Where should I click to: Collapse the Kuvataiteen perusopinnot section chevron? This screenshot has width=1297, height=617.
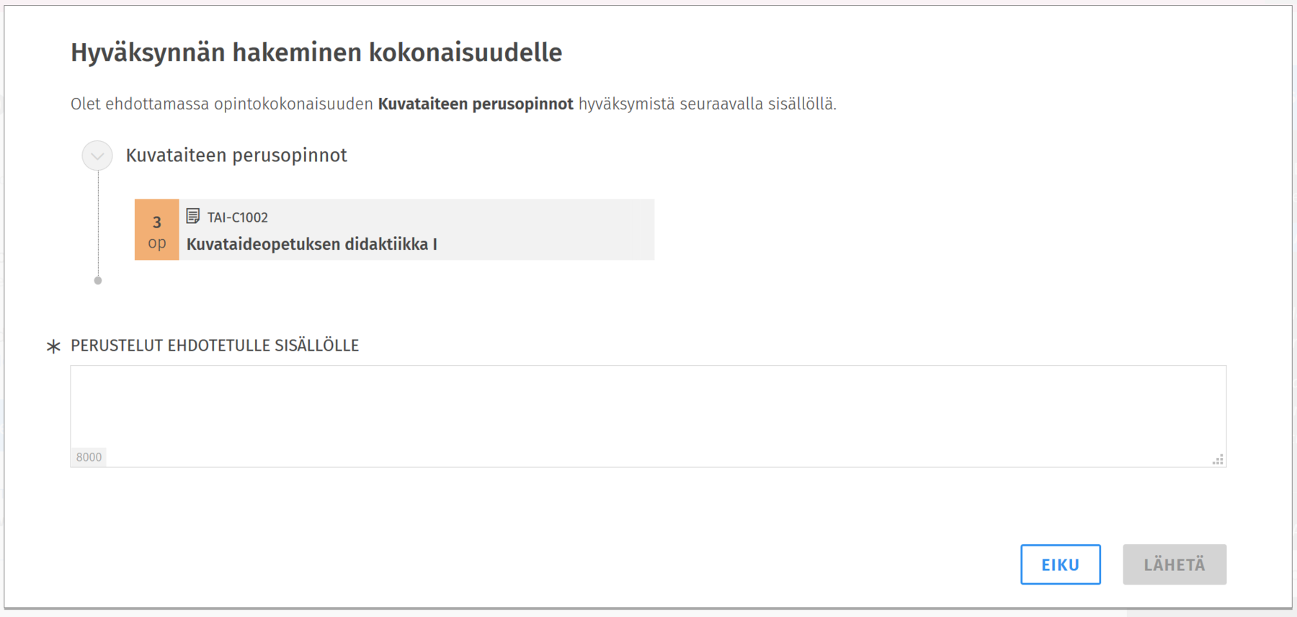(x=97, y=156)
